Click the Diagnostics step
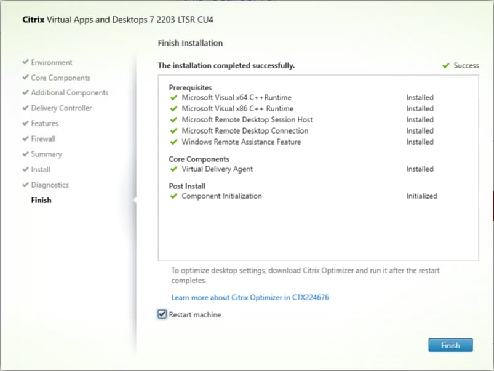 coord(50,185)
